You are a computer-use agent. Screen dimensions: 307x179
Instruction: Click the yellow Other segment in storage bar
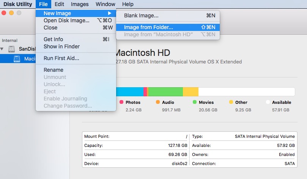190,92
